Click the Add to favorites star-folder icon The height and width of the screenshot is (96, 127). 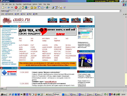pos(32,8)
